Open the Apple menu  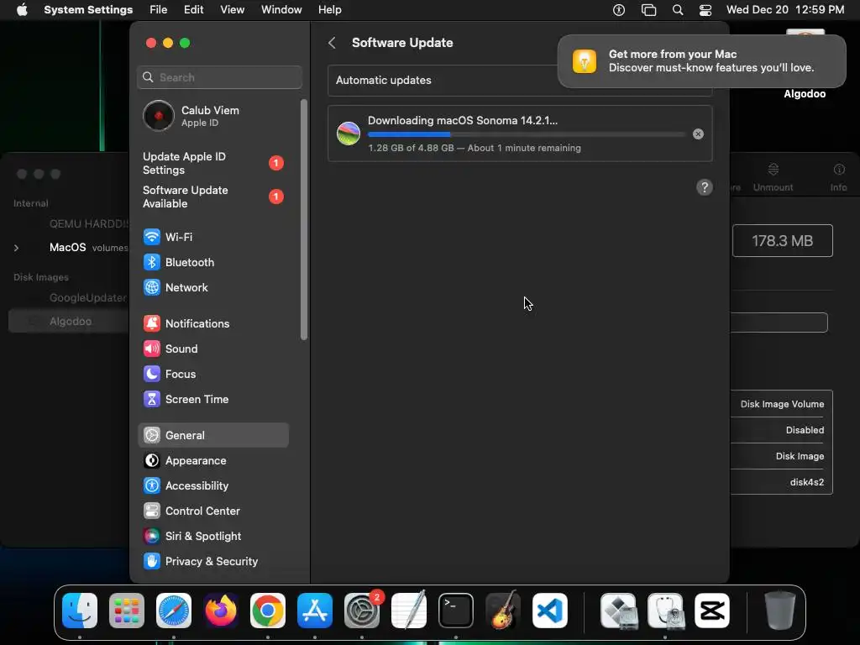[x=22, y=10]
